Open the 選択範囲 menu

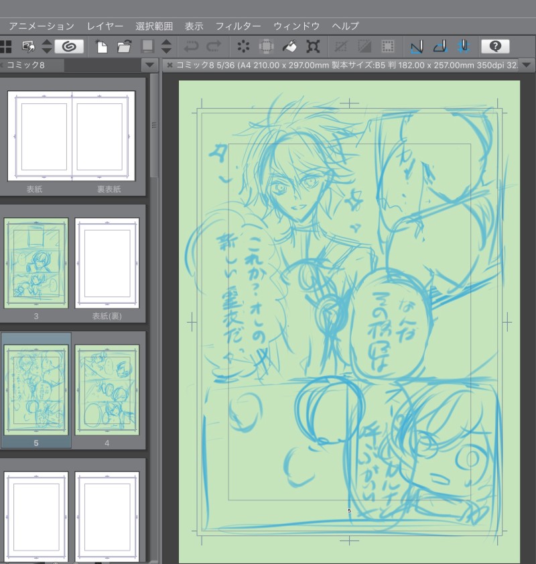[x=154, y=26]
